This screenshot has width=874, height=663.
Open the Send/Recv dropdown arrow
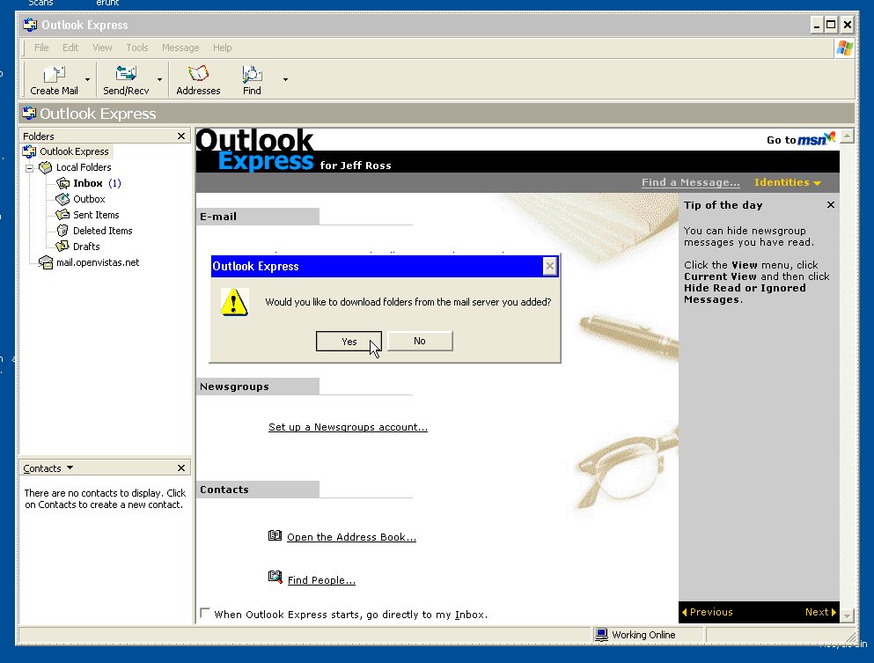(159, 79)
